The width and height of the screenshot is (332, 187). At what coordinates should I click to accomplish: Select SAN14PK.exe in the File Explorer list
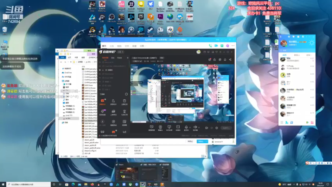coord(89,123)
